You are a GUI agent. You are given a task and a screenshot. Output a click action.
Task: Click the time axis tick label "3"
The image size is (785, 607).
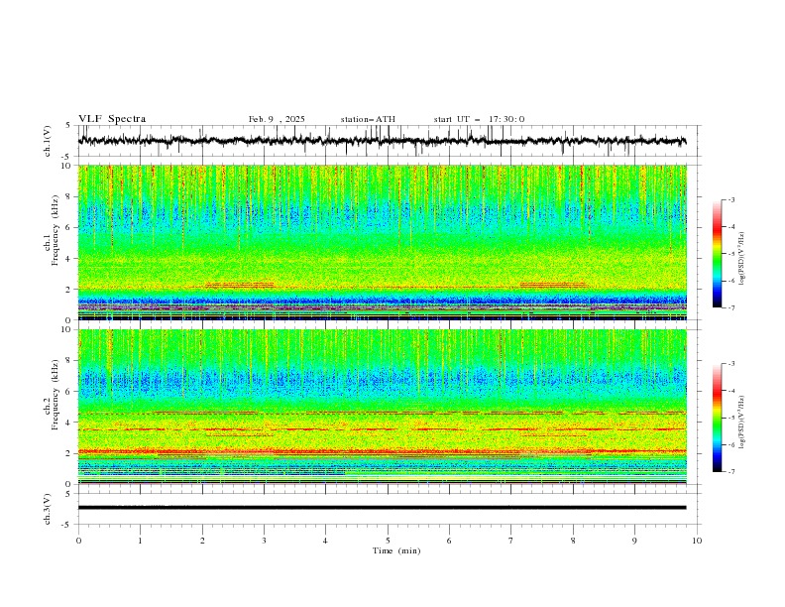tap(264, 541)
